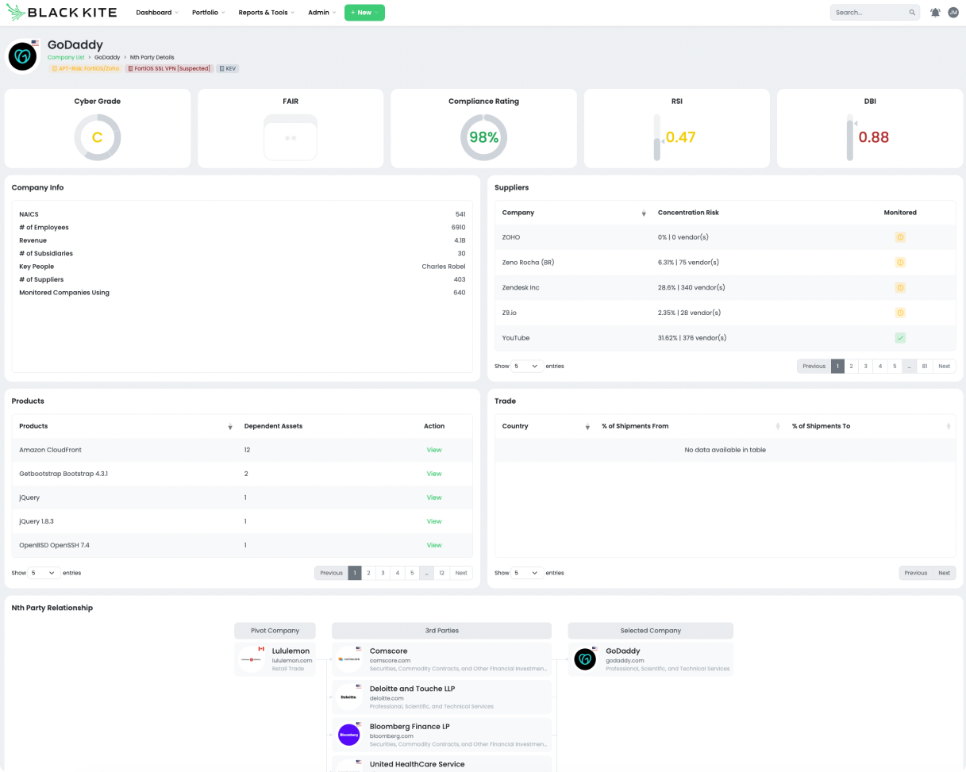Open the Portfolio menu
966x772 pixels.
[x=208, y=13]
